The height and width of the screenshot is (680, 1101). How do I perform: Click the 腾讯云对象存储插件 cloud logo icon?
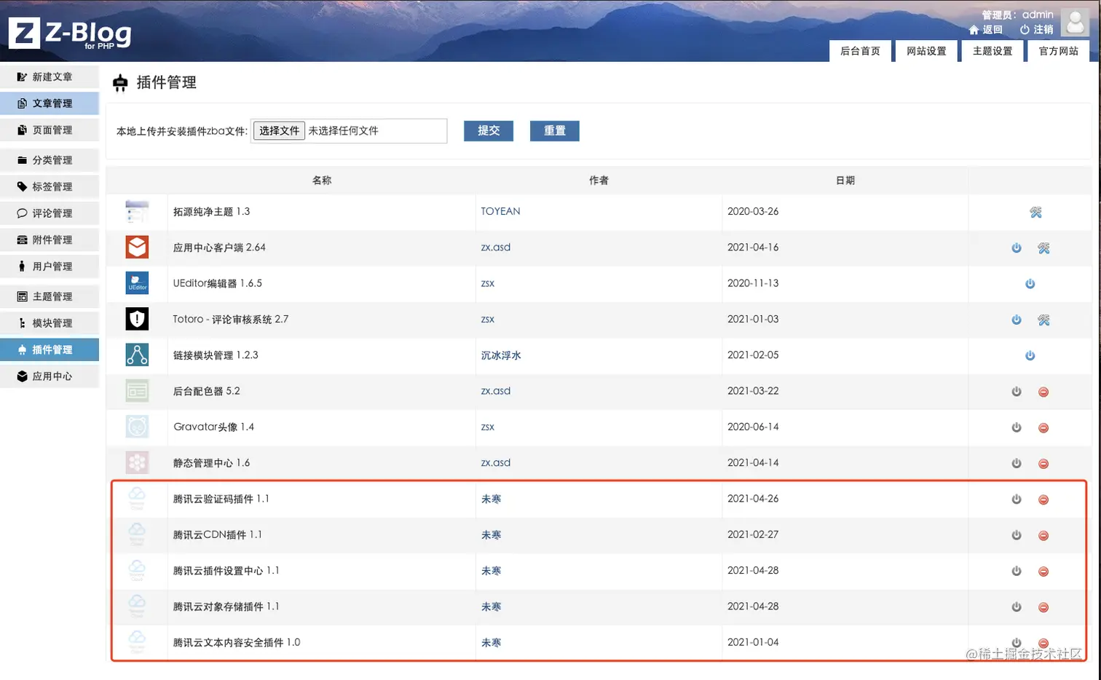click(137, 606)
